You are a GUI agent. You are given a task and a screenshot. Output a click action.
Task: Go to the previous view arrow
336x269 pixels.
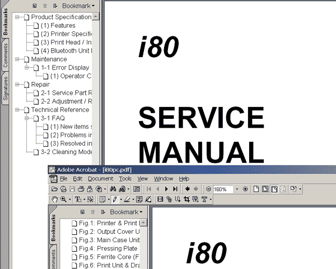(x=187, y=189)
